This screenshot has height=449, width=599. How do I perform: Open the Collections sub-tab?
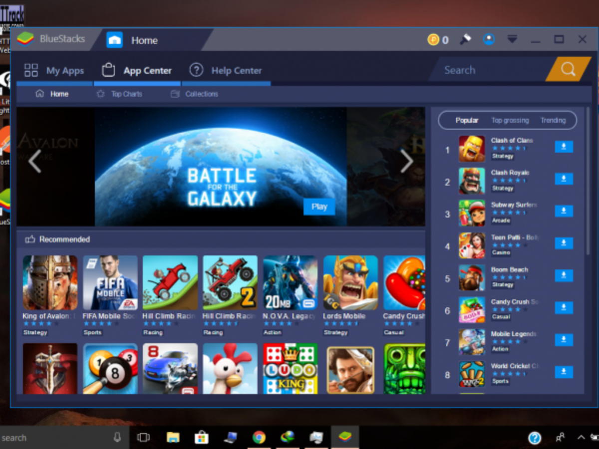point(194,94)
